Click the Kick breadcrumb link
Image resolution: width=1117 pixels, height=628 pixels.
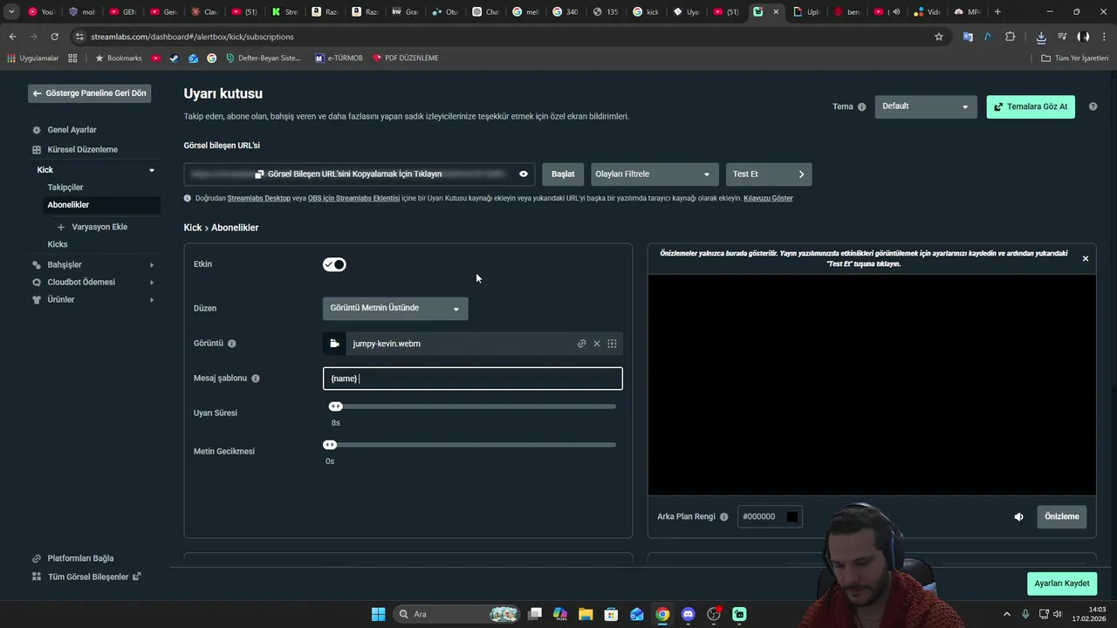pos(192,228)
